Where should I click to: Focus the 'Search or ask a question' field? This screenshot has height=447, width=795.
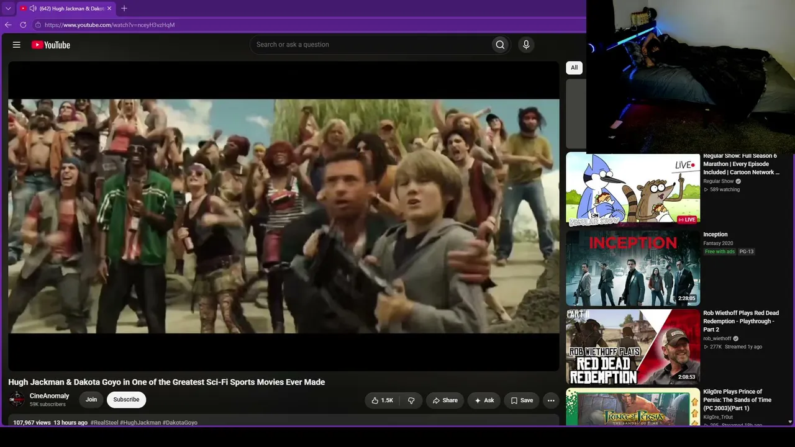click(x=370, y=45)
